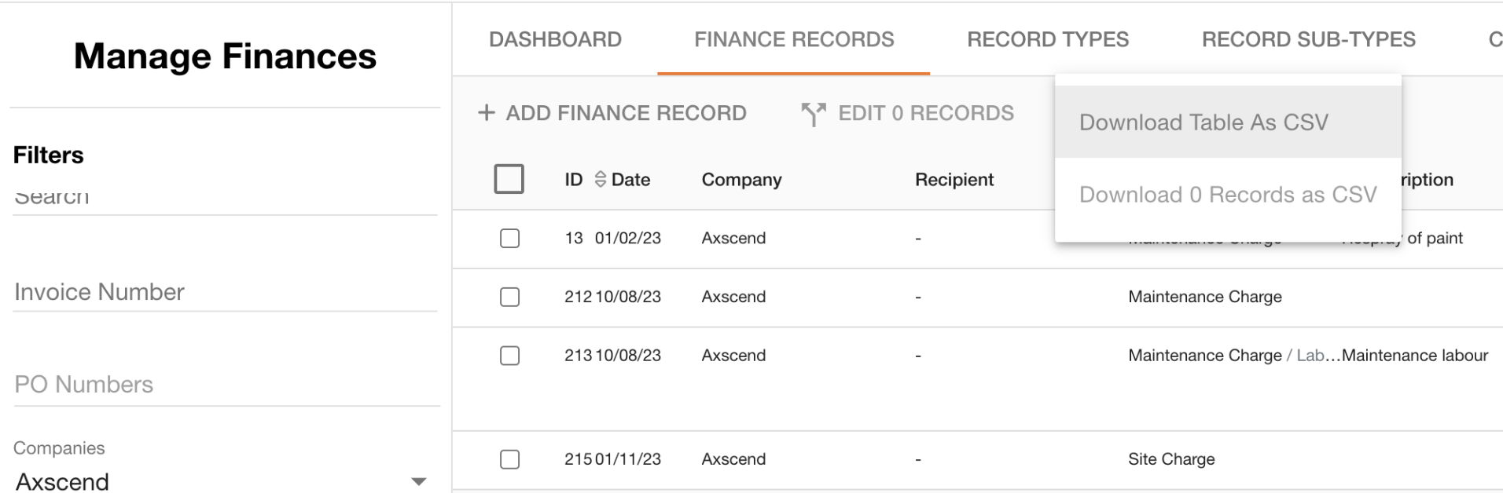The height and width of the screenshot is (493, 1503).
Task: Click the plus icon beside Add Finance Record
Action: [487, 113]
